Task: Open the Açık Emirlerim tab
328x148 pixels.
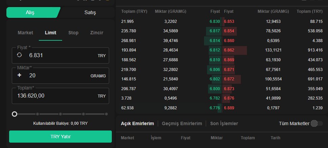Action: coord(137,123)
